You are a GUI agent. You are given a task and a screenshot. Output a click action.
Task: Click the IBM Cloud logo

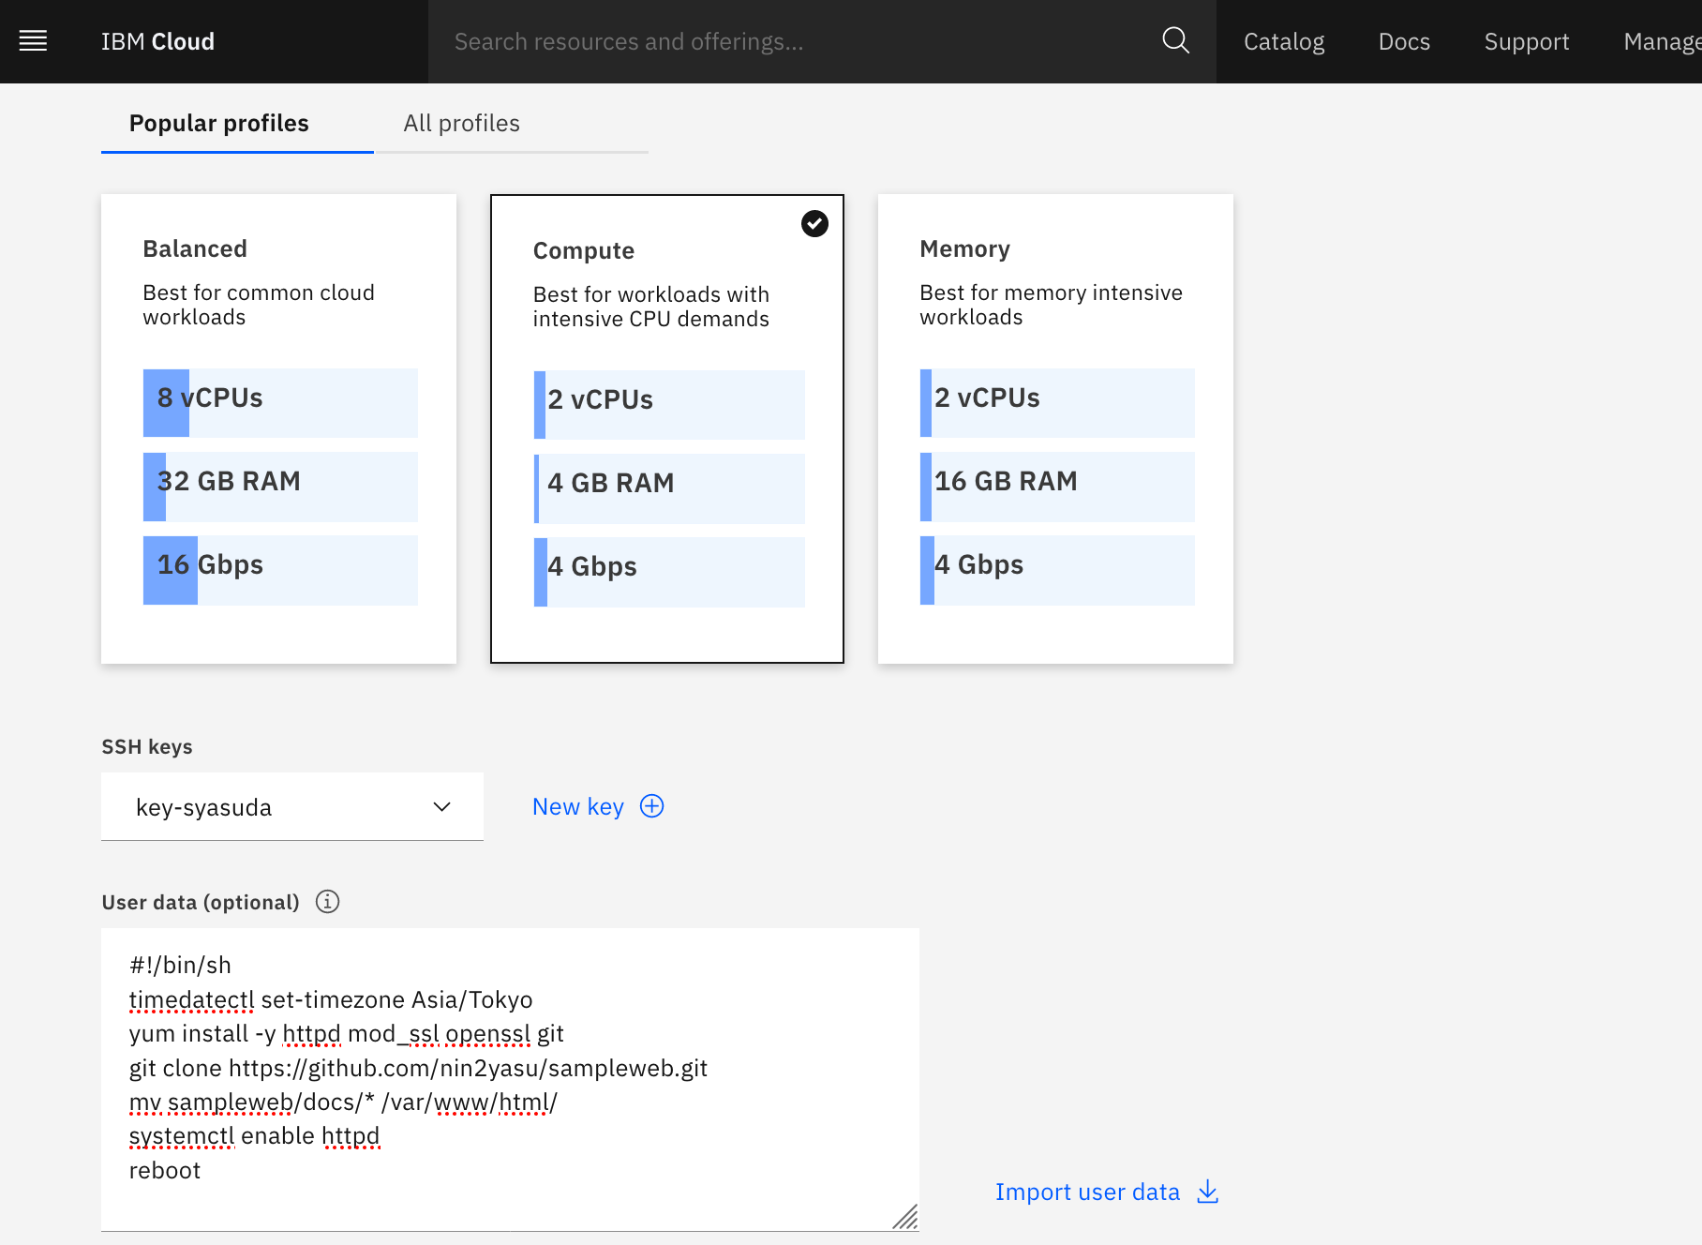[157, 41]
